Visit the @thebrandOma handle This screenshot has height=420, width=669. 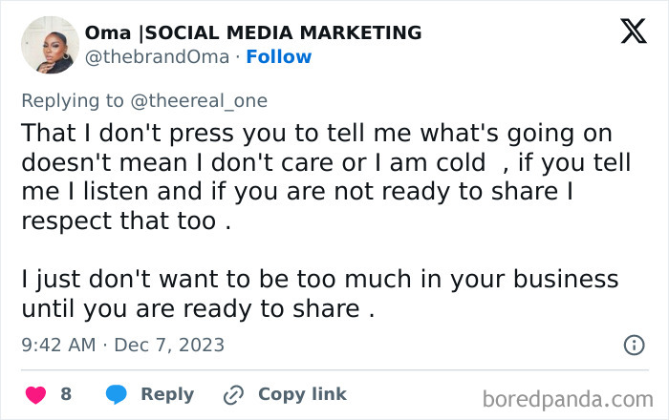pyautogui.click(x=158, y=57)
